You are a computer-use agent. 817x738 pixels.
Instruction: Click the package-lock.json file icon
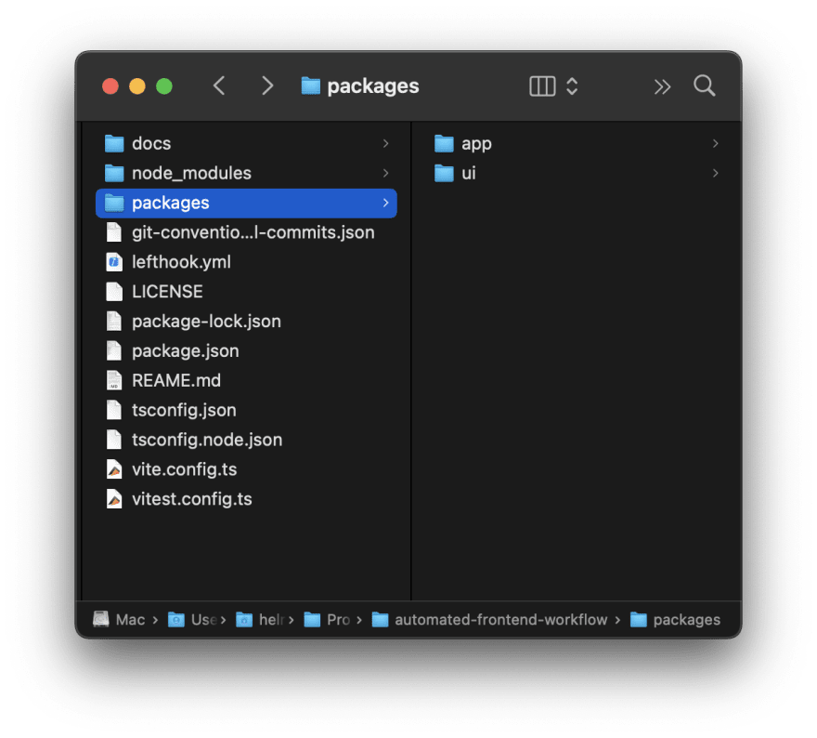tap(114, 322)
